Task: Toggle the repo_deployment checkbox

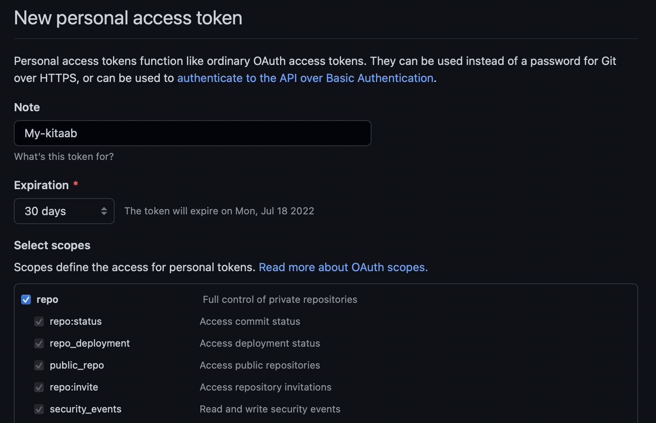Action: click(x=39, y=343)
